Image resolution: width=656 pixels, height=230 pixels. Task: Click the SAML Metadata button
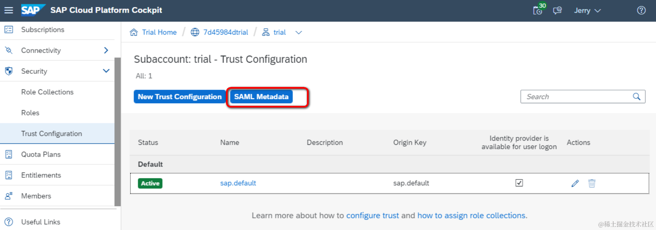[x=261, y=97]
